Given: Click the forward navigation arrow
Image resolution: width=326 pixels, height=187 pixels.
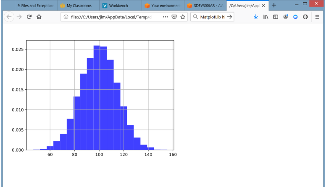Looking at the screenshot, I should [19, 17].
